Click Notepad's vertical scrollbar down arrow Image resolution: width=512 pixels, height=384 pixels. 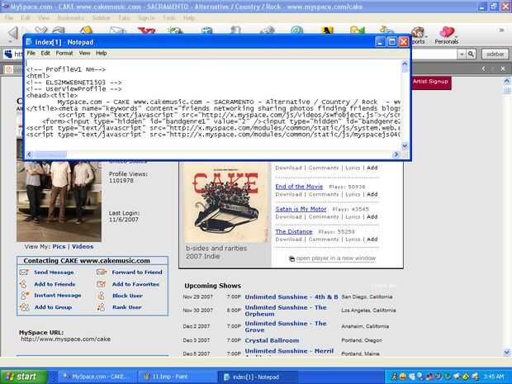click(405, 145)
